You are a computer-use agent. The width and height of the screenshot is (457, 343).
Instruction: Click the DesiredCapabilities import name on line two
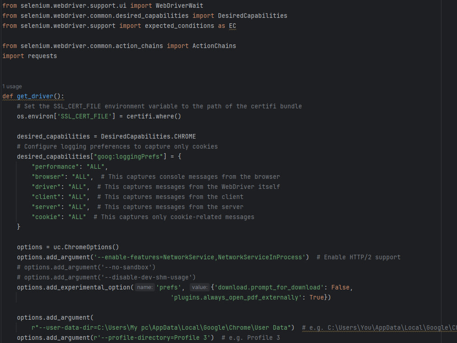pos(252,16)
